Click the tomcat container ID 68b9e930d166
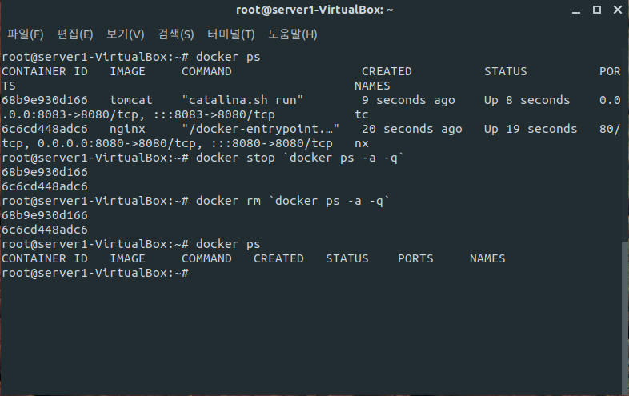Screen dimensions: 629x396 click(x=45, y=100)
